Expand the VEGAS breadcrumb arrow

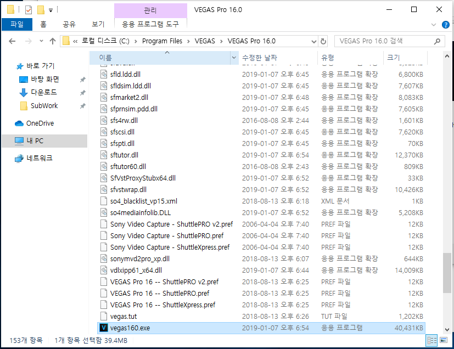click(221, 41)
